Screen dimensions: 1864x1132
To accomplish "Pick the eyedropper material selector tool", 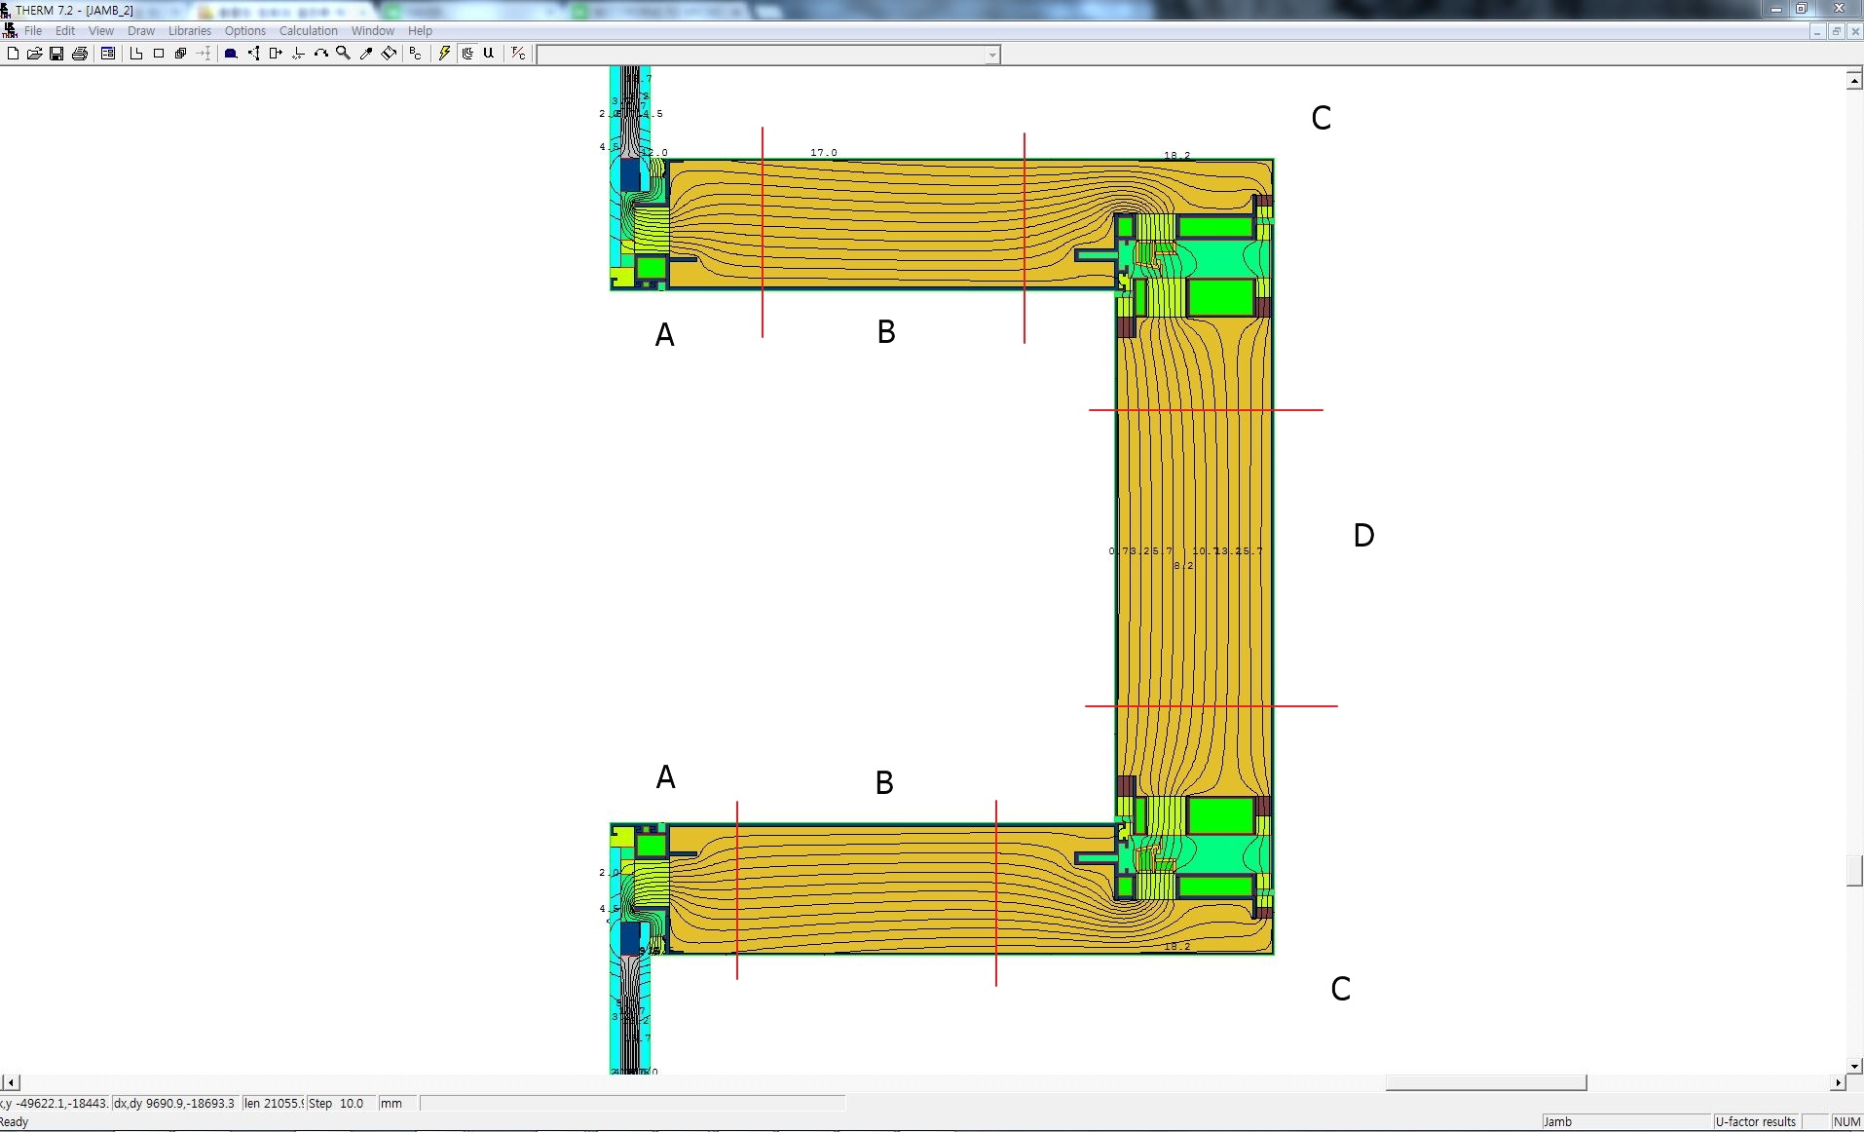I will pyautogui.click(x=366, y=54).
